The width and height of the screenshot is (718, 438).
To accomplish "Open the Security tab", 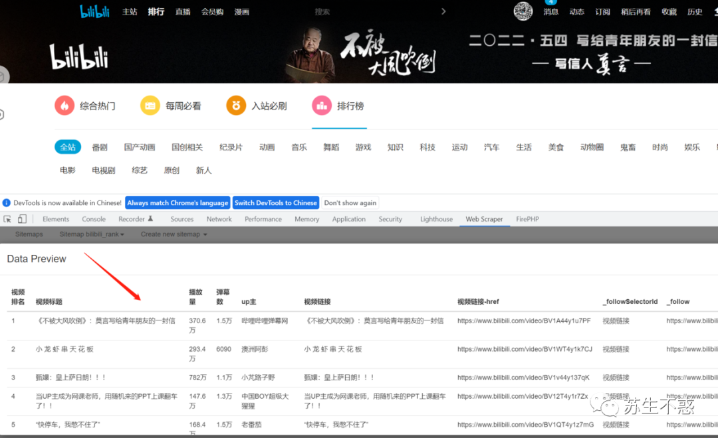I will coord(390,219).
